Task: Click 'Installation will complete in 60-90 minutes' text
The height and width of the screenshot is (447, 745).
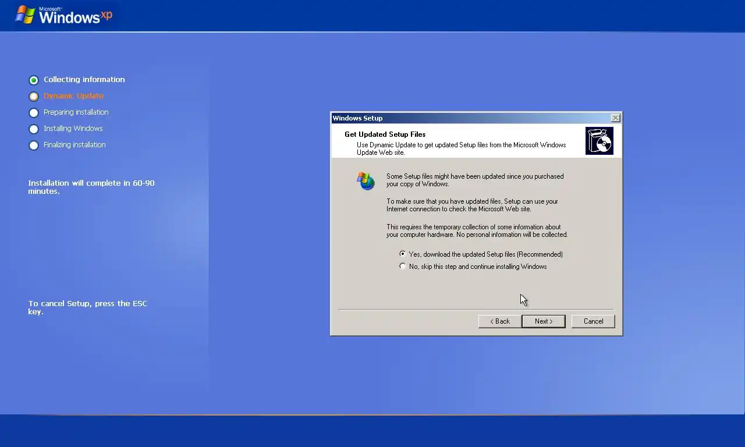Action: (x=91, y=187)
